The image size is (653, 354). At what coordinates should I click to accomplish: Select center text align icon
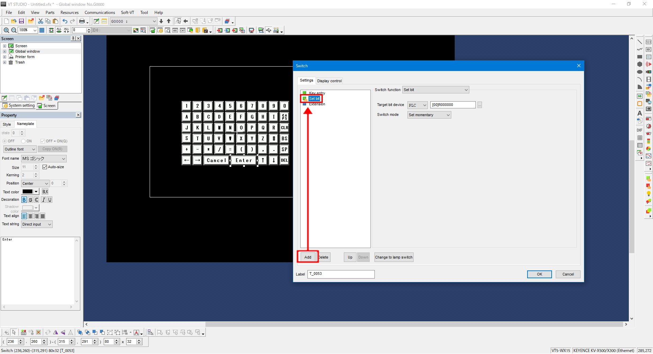pos(31,216)
